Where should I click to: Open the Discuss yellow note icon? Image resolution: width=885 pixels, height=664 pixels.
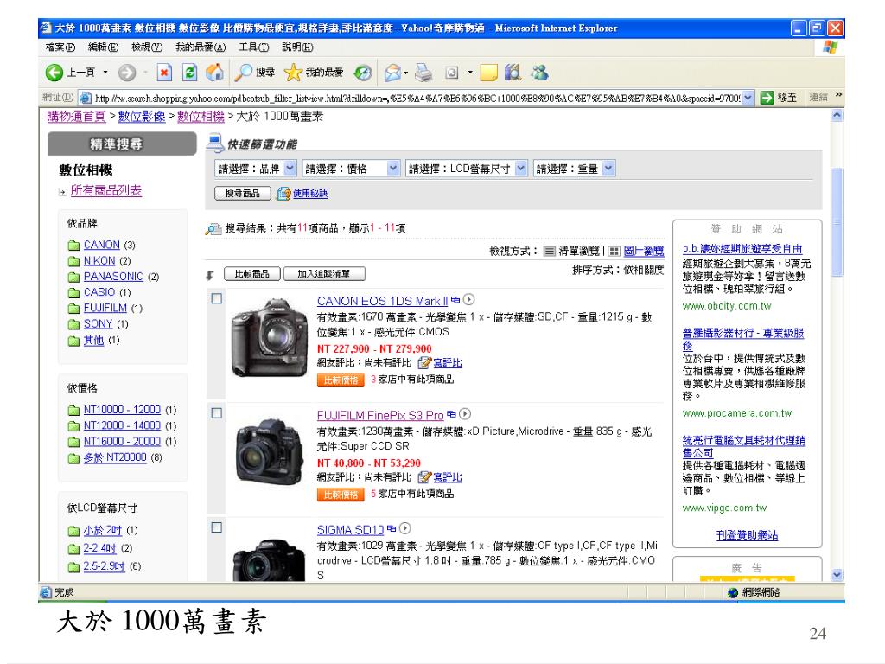[x=489, y=73]
